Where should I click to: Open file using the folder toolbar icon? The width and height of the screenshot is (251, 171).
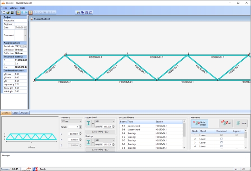tap(8, 13)
